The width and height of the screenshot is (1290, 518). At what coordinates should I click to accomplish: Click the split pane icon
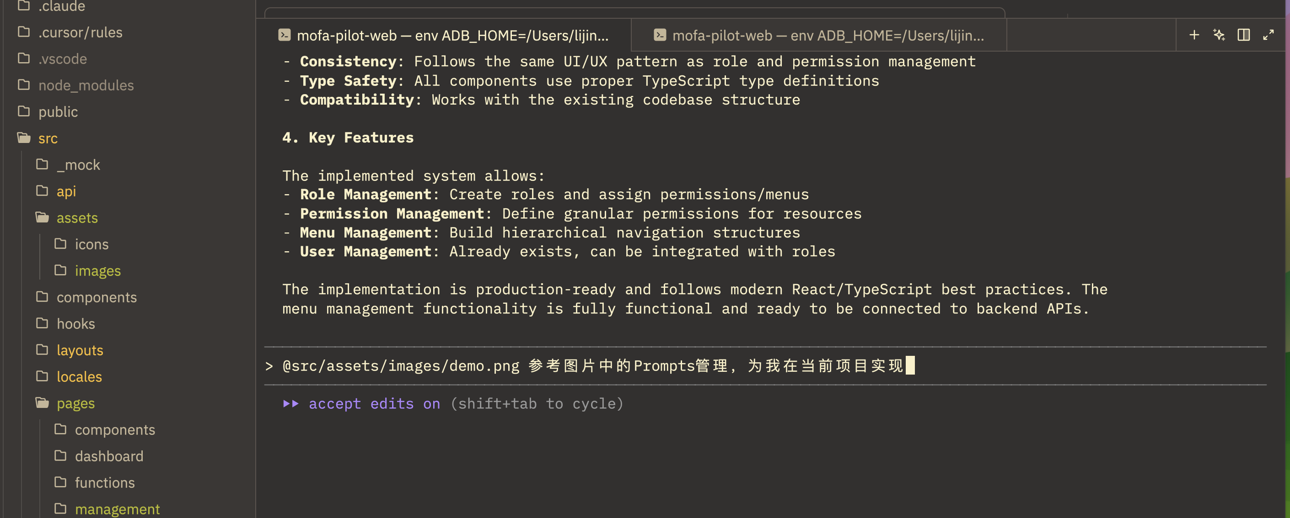pyautogui.click(x=1243, y=35)
